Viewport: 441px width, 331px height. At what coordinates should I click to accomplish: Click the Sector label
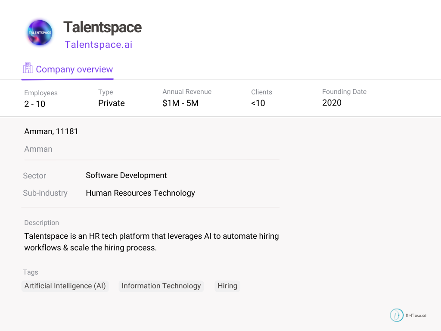34,176
